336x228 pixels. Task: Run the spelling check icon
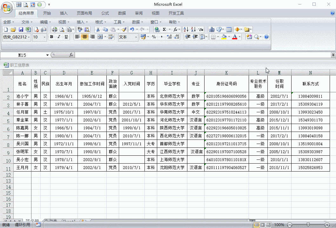(x=80, y=29)
